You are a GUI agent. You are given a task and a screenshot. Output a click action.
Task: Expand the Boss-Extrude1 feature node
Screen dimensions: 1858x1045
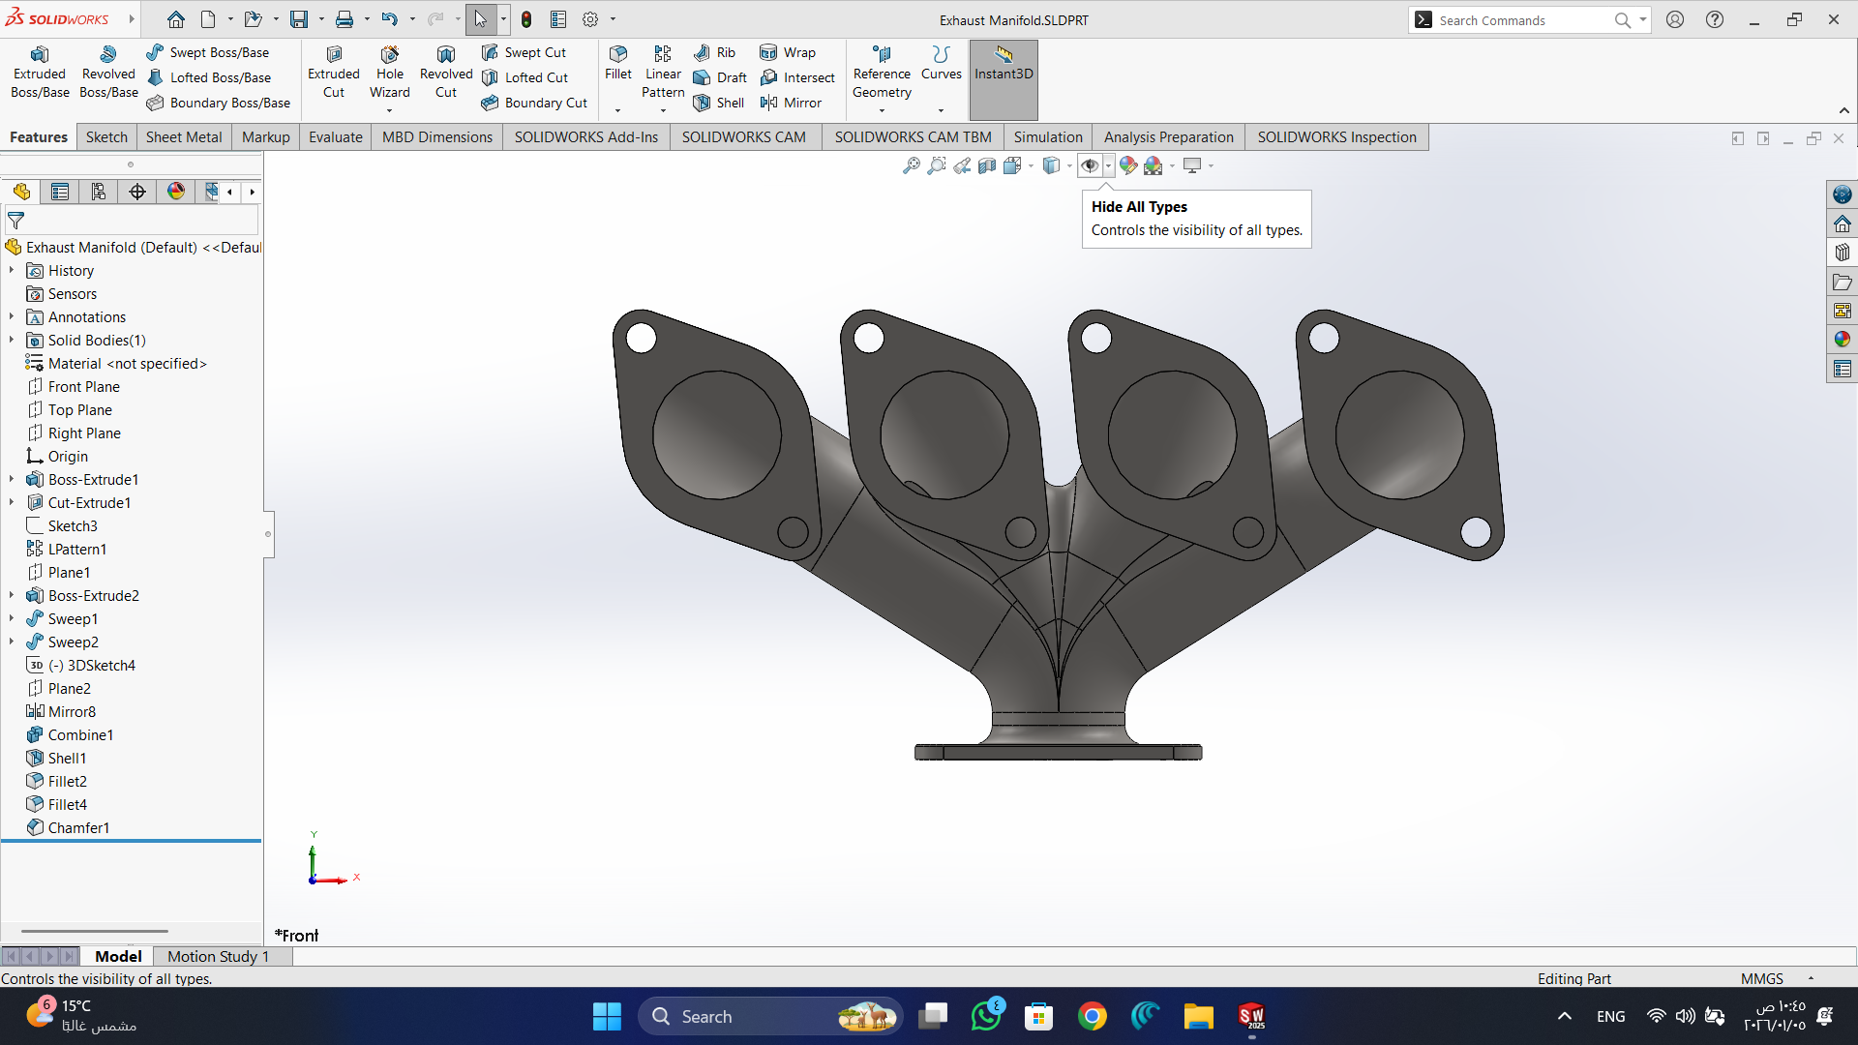pyautogui.click(x=12, y=479)
